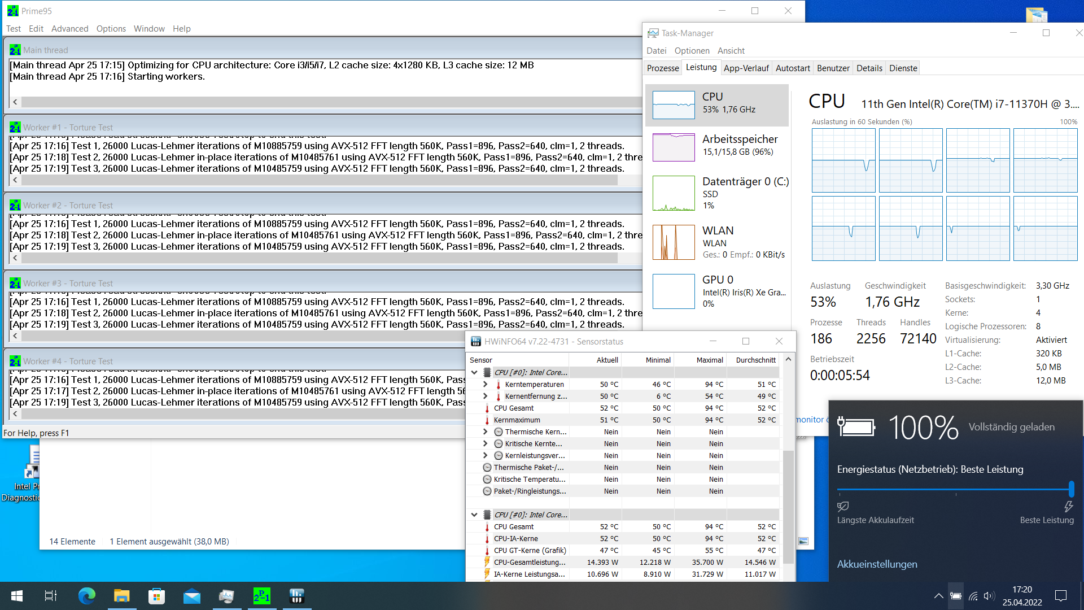This screenshot has height=610, width=1084.
Task: Open Akkueinstellungen link
Action: pyautogui.click(x=877, y=564)
